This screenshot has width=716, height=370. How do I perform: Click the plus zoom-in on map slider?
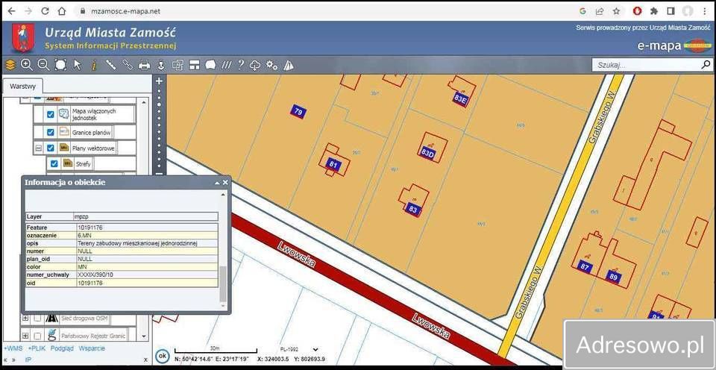click(x=159, y=81)
